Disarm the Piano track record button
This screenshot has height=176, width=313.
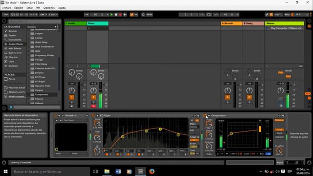(x=93, y=107)
